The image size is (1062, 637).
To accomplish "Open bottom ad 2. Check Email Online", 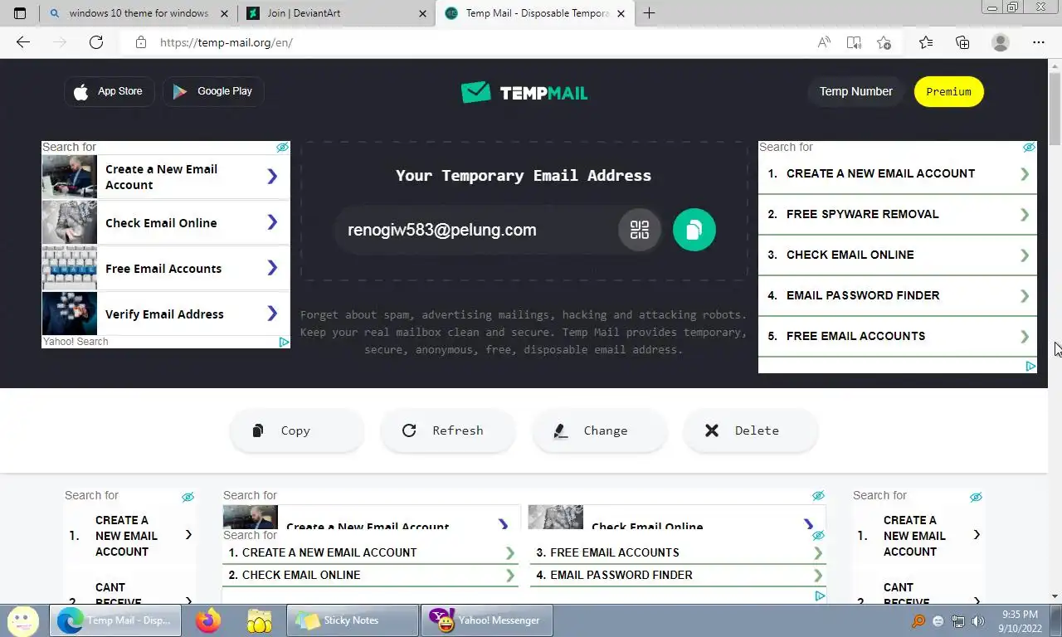I will (x=370, y=575).
